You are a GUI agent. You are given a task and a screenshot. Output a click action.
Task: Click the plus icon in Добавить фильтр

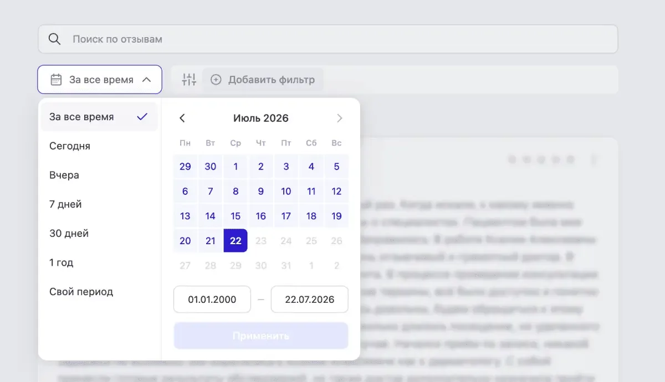(x=216, y=80)
